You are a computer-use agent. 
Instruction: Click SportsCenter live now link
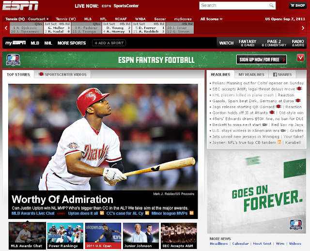pyautogui.click(x=126, y=6)
